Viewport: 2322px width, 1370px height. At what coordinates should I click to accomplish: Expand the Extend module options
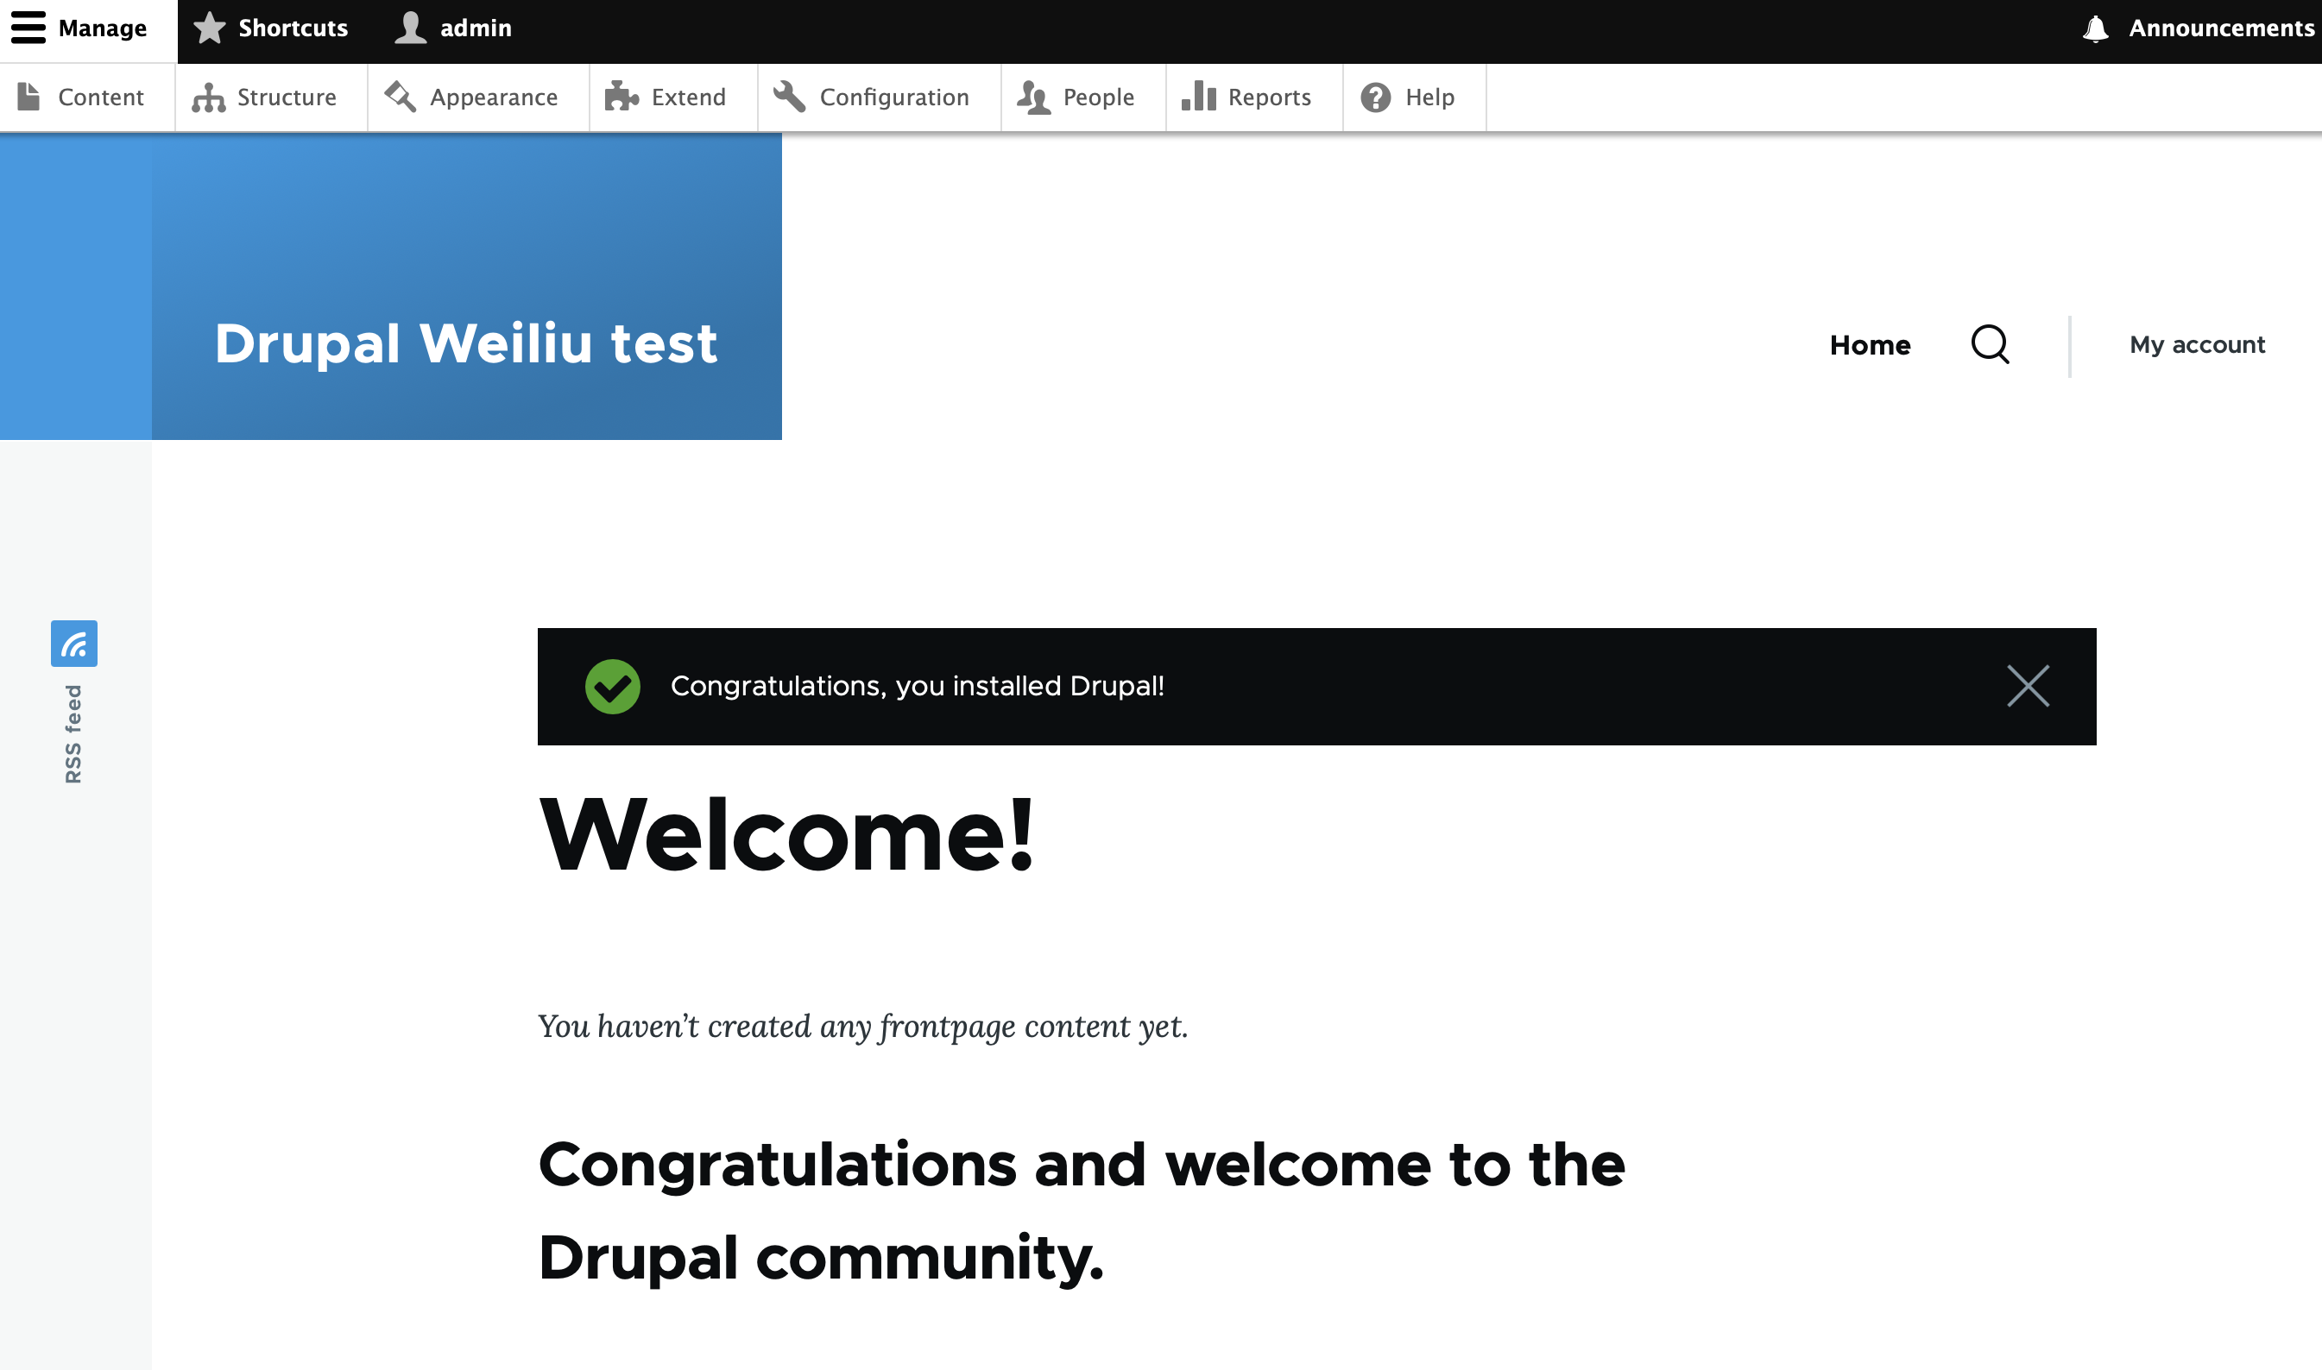coord(687,97)
